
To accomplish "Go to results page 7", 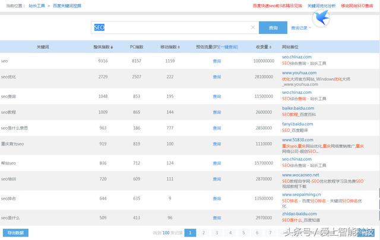I will coord(270,233).
